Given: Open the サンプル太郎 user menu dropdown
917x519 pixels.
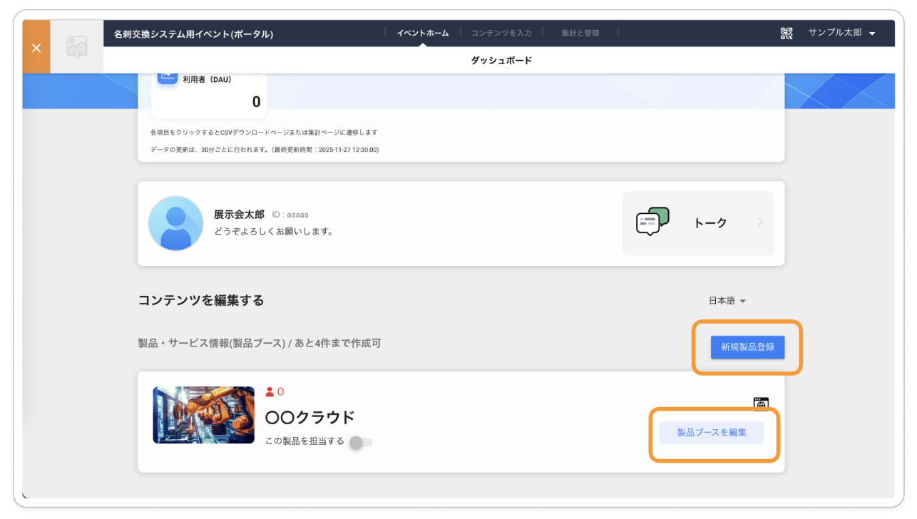Looking at the screenshot, I should [x=841, y=33].
